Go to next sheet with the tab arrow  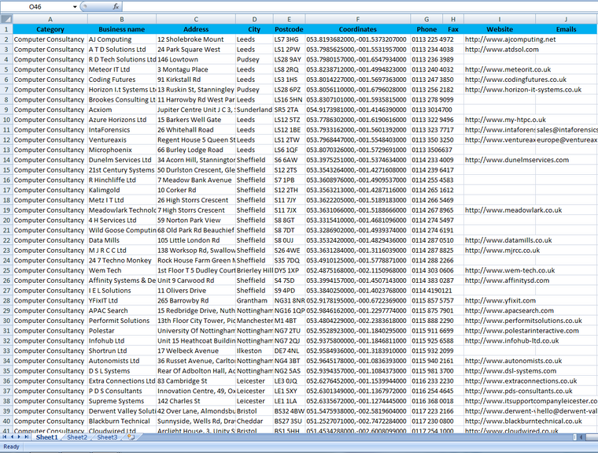pyautogui.click(x=19, y=436)
